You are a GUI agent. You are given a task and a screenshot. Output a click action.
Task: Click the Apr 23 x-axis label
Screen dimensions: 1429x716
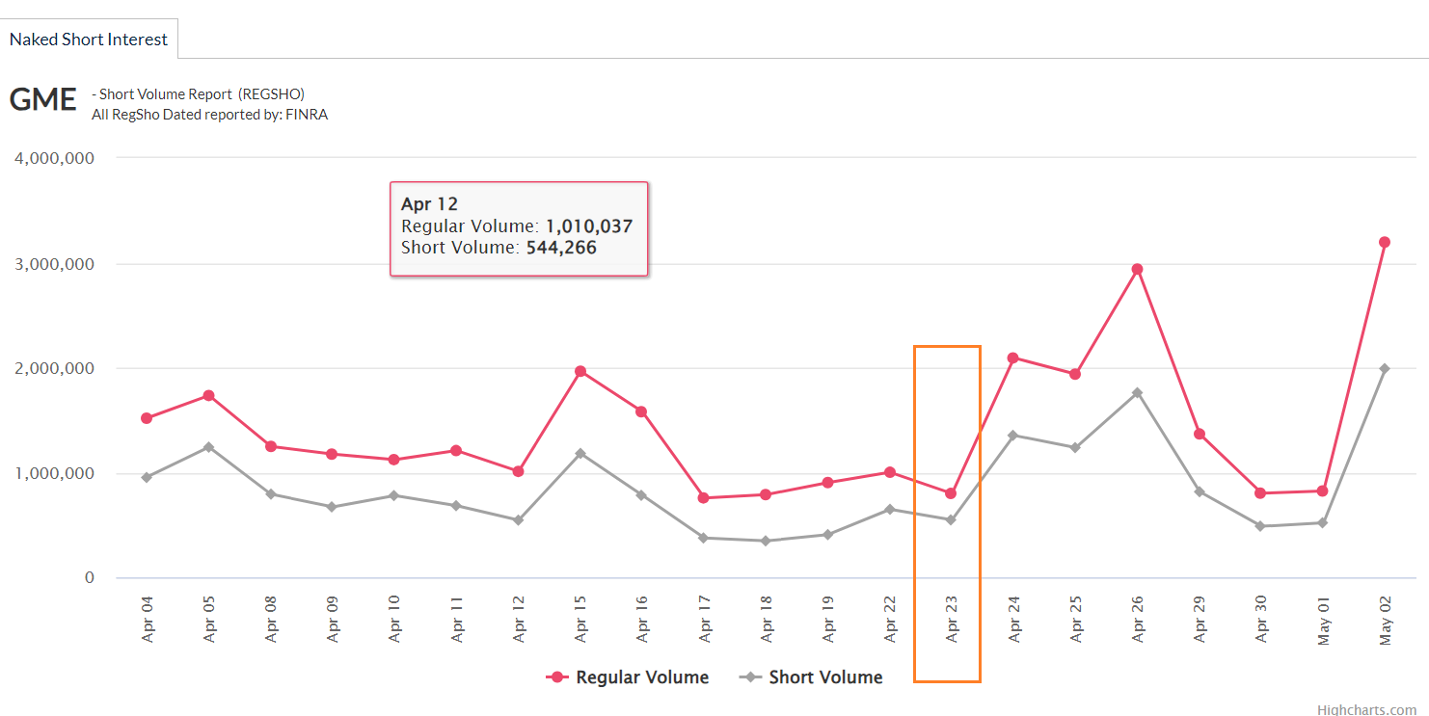(x=953, y=619)
